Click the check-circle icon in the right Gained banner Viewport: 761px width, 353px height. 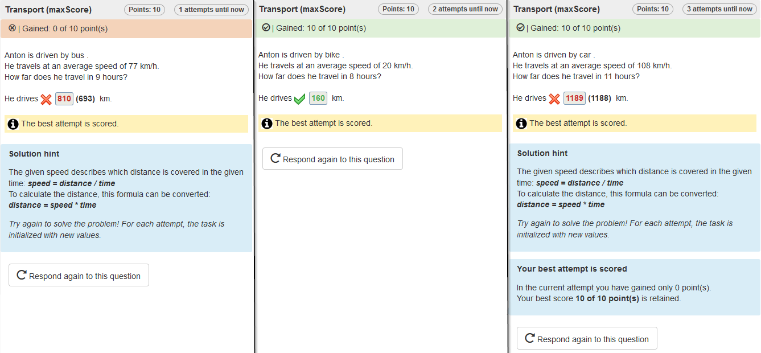(x=520, y=28)
